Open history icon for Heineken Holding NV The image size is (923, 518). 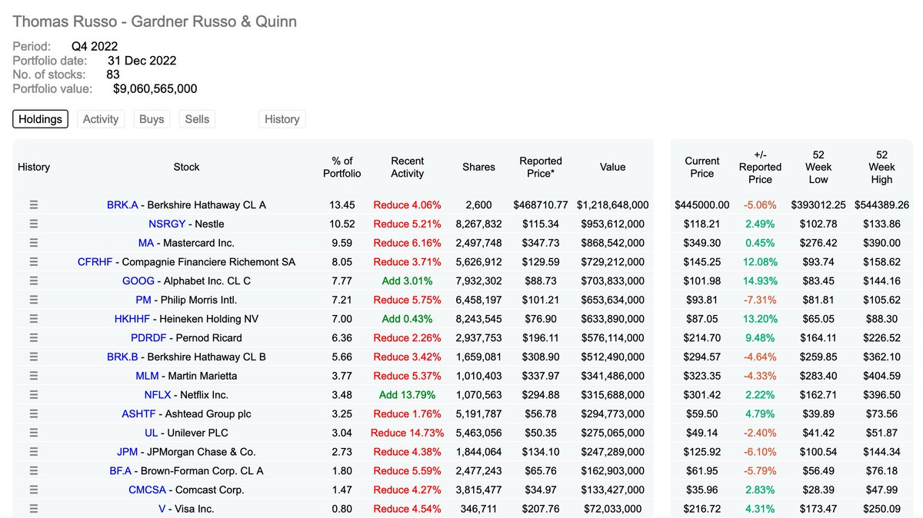pyautogui.click(x=34, y=319)
